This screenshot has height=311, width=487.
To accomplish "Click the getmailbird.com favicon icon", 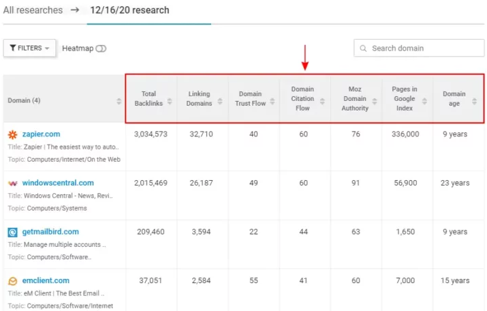I will tap(12, 232).
